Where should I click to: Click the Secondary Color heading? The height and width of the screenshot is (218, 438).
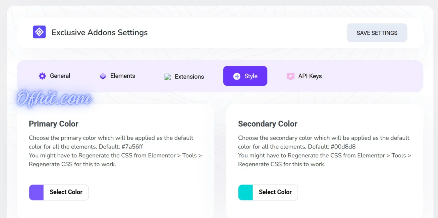pos(267,124)
